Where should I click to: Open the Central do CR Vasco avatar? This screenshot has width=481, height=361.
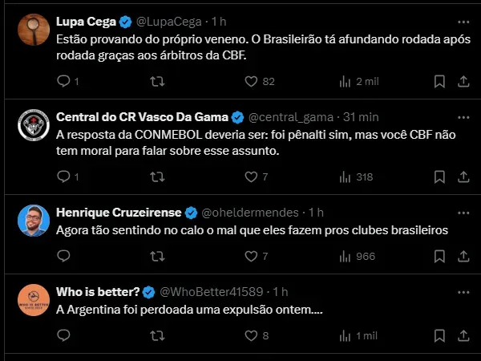click(x=34, y=126)
